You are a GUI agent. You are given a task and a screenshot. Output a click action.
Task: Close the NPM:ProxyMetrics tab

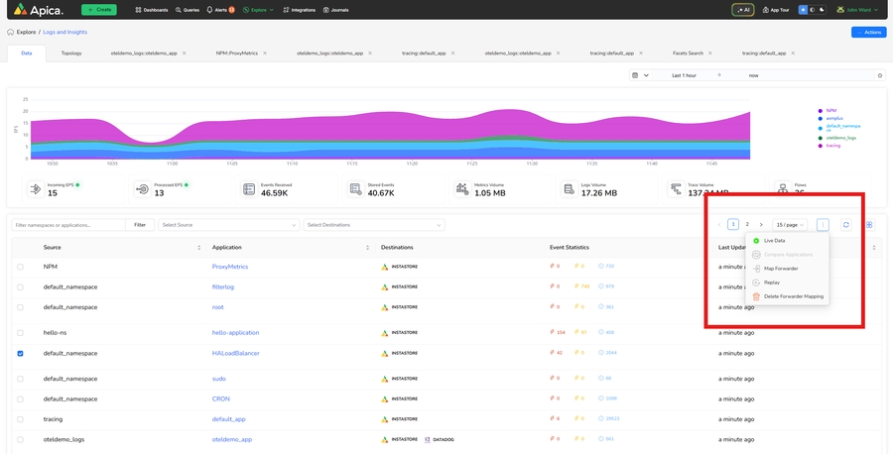(265, 53)
